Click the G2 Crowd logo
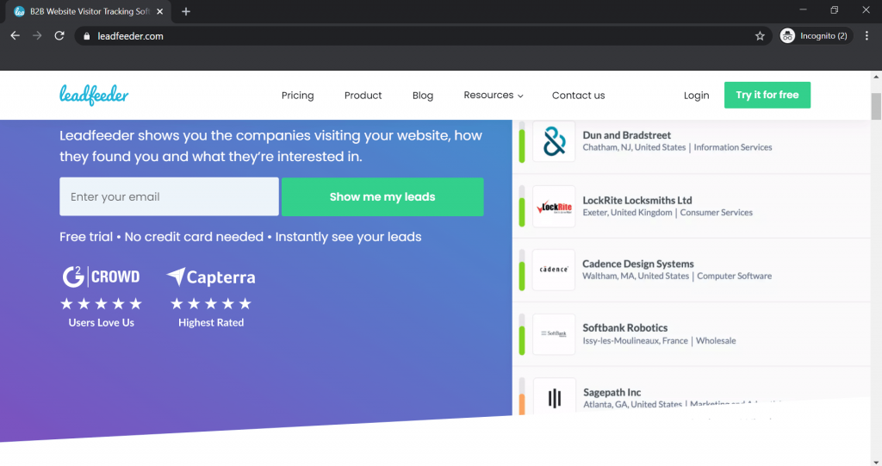 [101, 276]
